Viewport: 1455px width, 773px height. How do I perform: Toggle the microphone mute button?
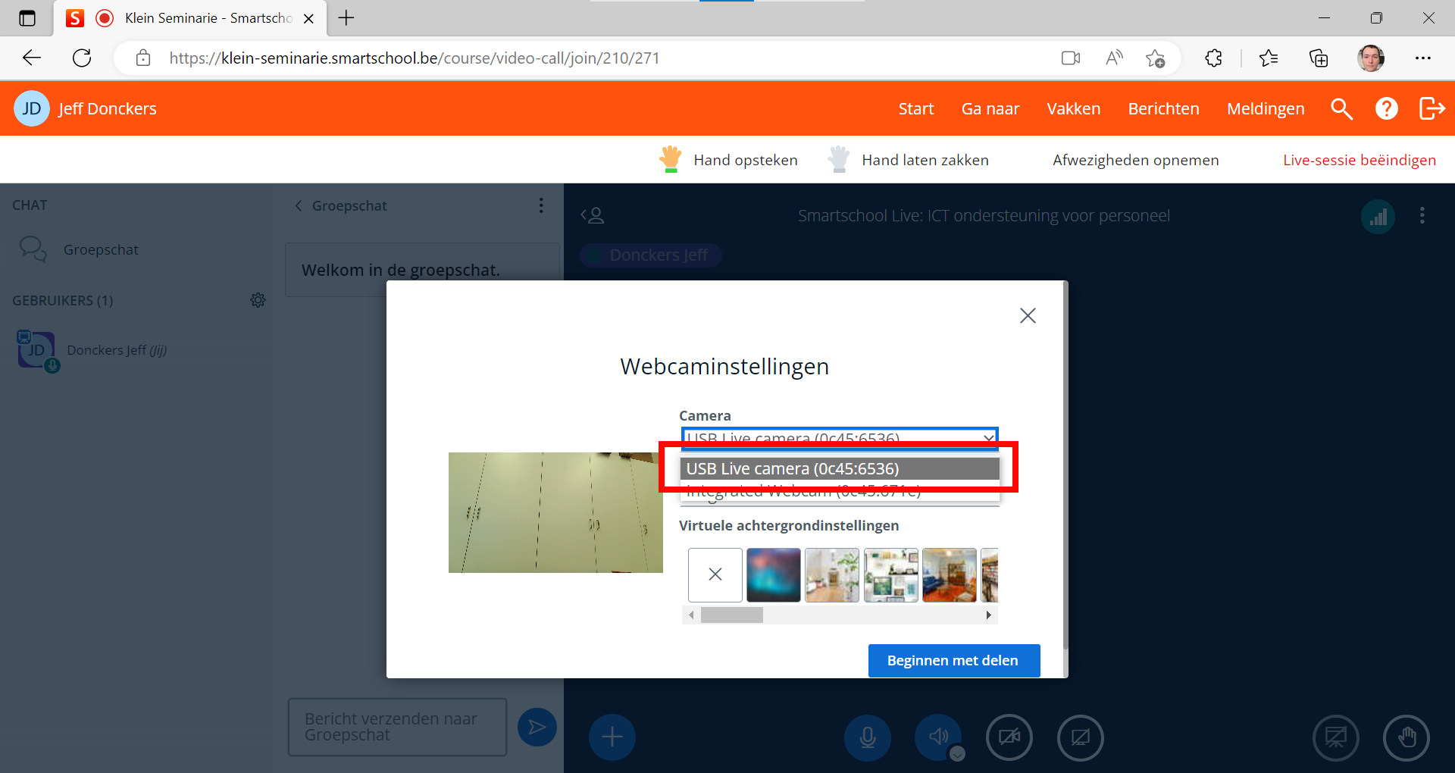(x=868, y=737)
